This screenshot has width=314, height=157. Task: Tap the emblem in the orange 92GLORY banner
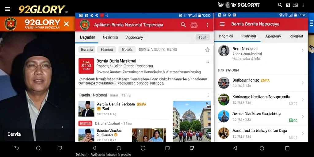(x=10, y=24)
